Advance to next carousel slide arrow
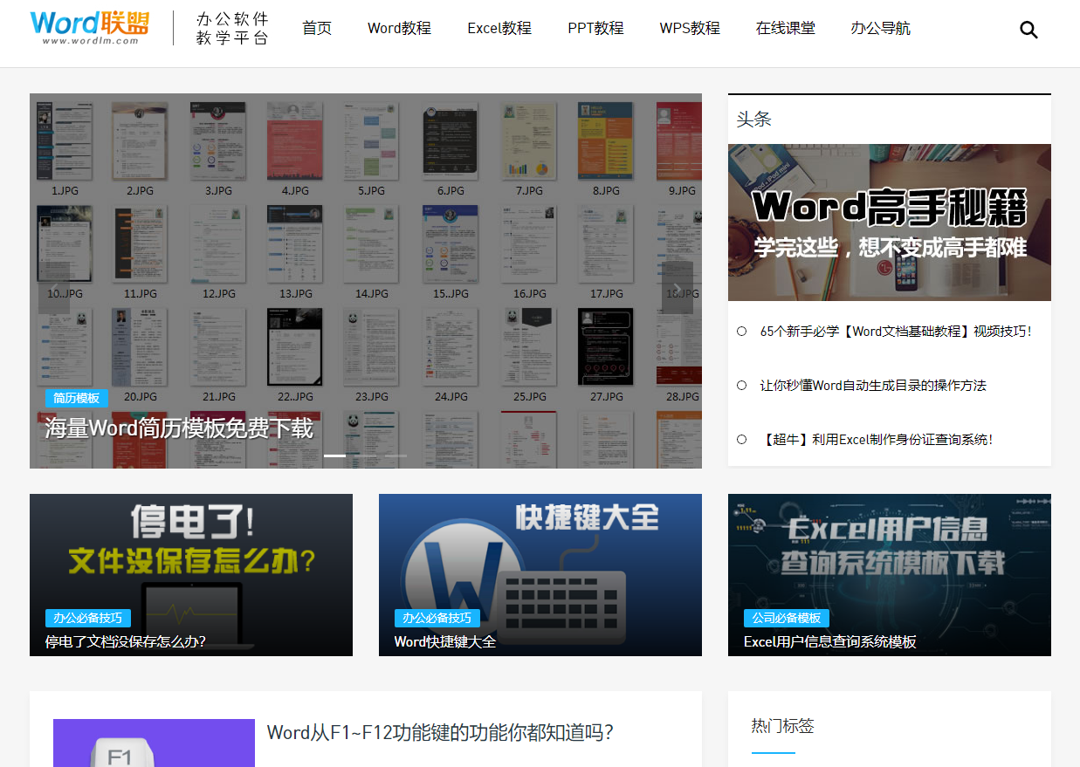 [x=678, y=288]
